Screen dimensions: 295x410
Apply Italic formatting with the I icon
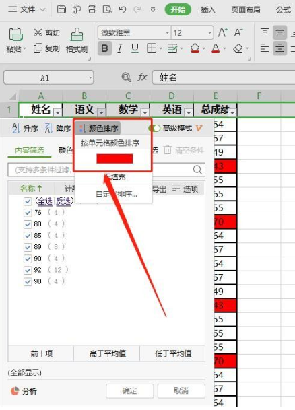[120, 48]
